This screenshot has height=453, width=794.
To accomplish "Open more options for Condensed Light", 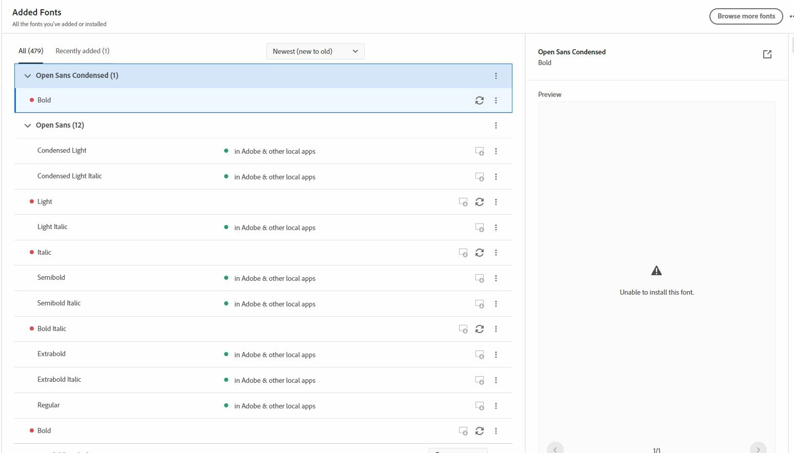I will coord(496,151).
